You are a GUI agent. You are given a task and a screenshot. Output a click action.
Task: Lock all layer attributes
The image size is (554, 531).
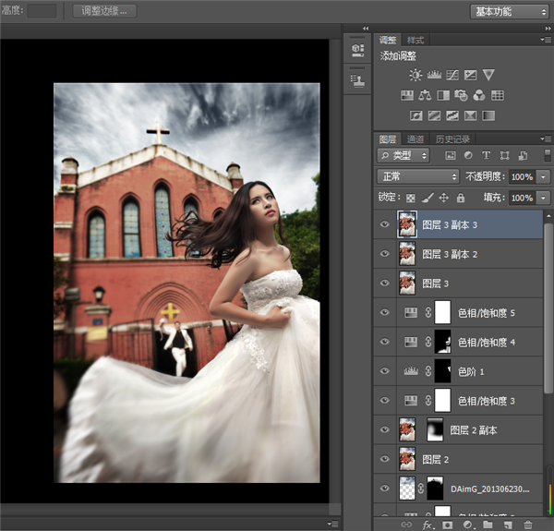pyautogui.click(x=461, y=198)
